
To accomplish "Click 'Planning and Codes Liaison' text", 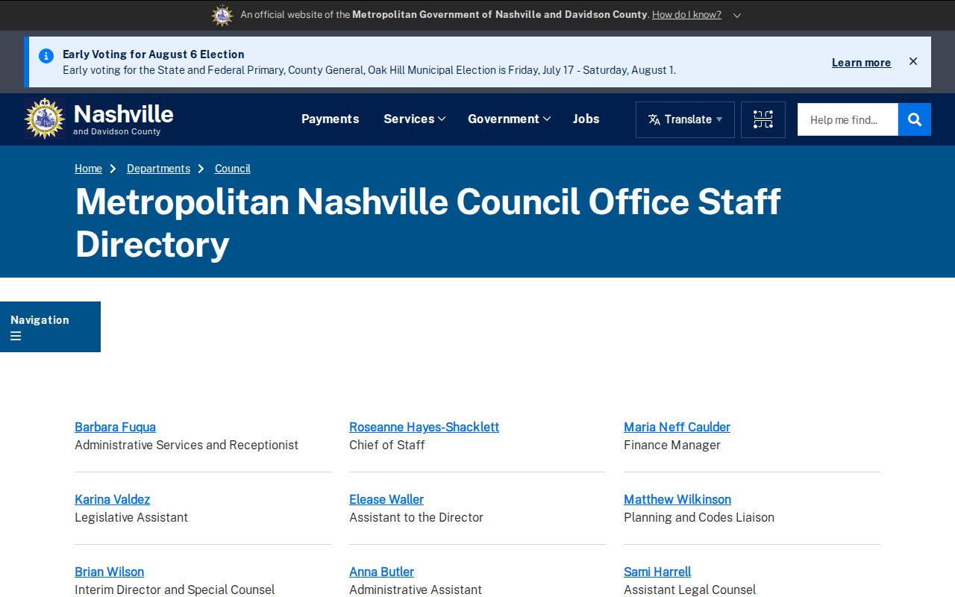I will pyautogui.click(x=698, y=517).
